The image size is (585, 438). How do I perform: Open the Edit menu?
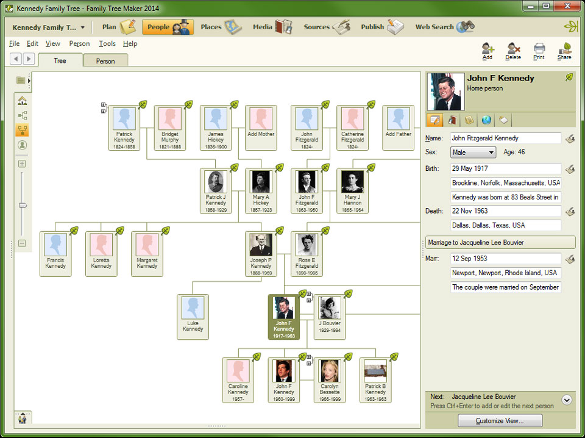(32, 43)
